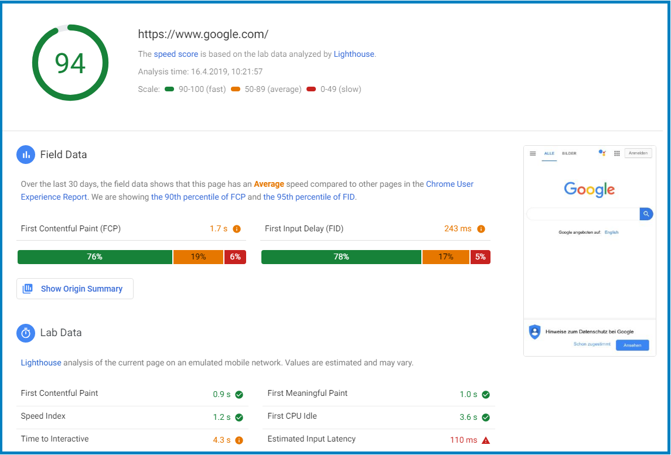Click the orange 17% FID bar segment
The height and width of the screenshot is (455, 671).
pos(446,257)
